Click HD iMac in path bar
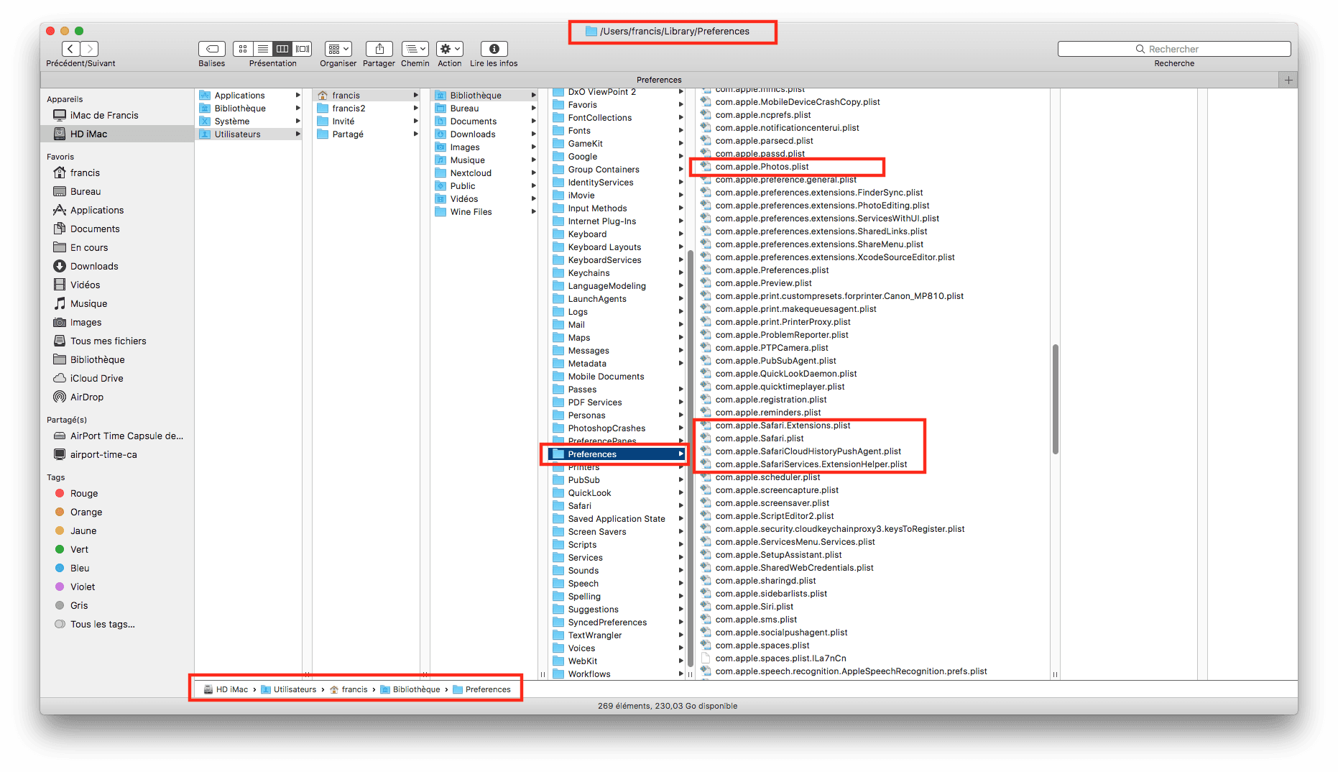1338x772 pixels. pyautogui.click(x=226, y=689)
